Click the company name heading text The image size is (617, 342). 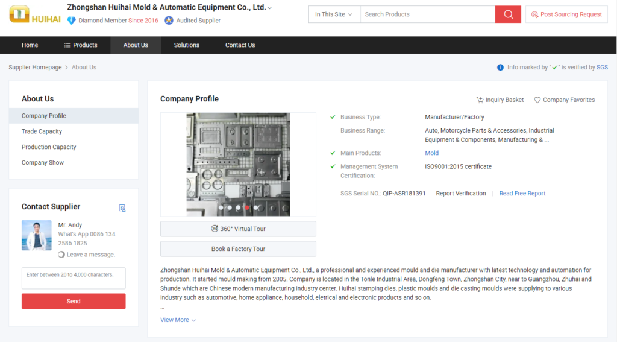pos(166,7)
